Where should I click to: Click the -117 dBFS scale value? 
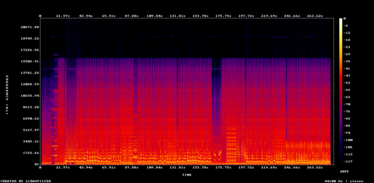coord(348,161)
